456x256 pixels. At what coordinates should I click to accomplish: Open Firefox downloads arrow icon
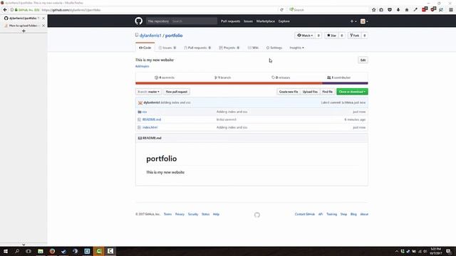click(x=398, y=10)
